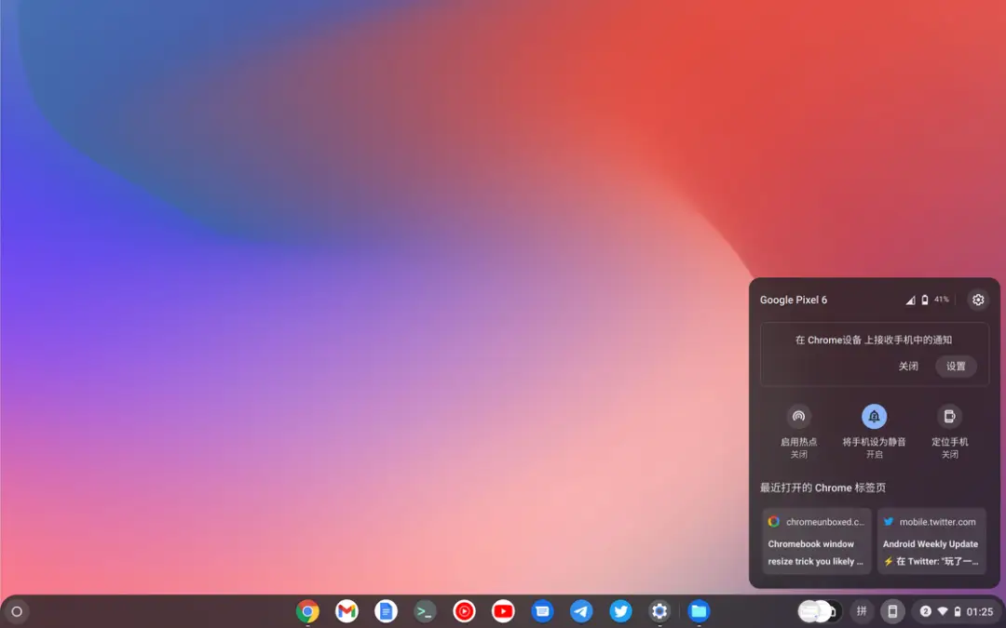Switch input method via the 拼 indicator
The image size is (1006, 628).
click(862, 611)
